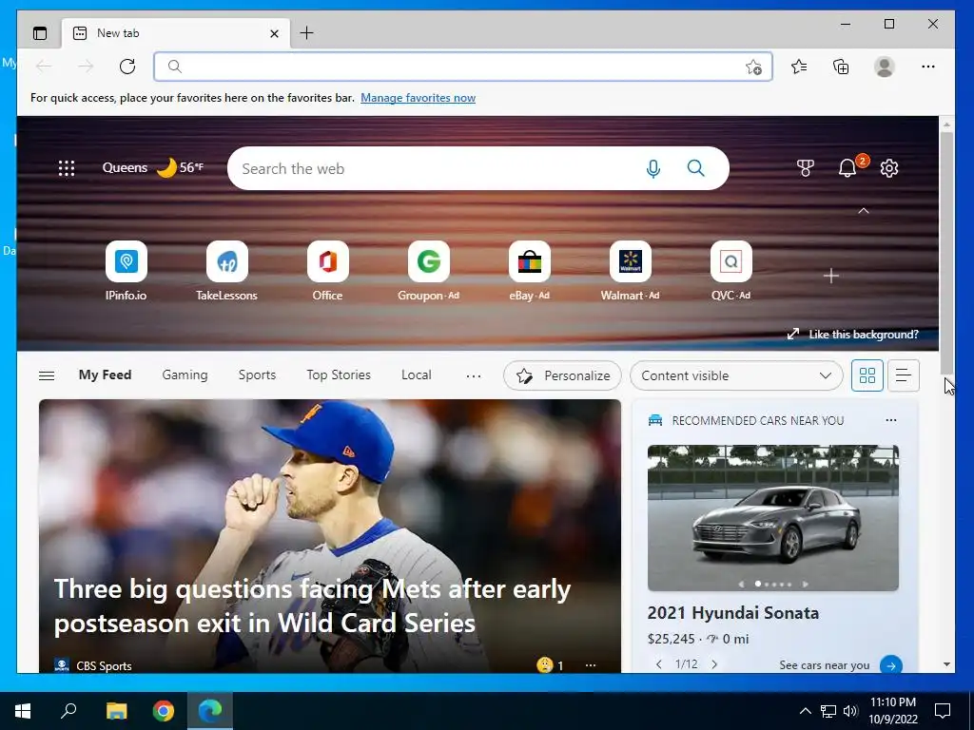Collapse quick links with chevron up
This screenshot has height=730, width=974.
(x=864, y=211)
